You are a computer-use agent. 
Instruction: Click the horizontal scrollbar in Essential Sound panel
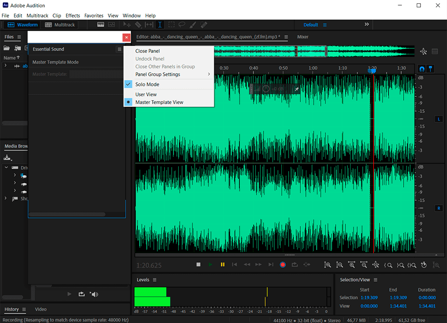click(67, 214)
